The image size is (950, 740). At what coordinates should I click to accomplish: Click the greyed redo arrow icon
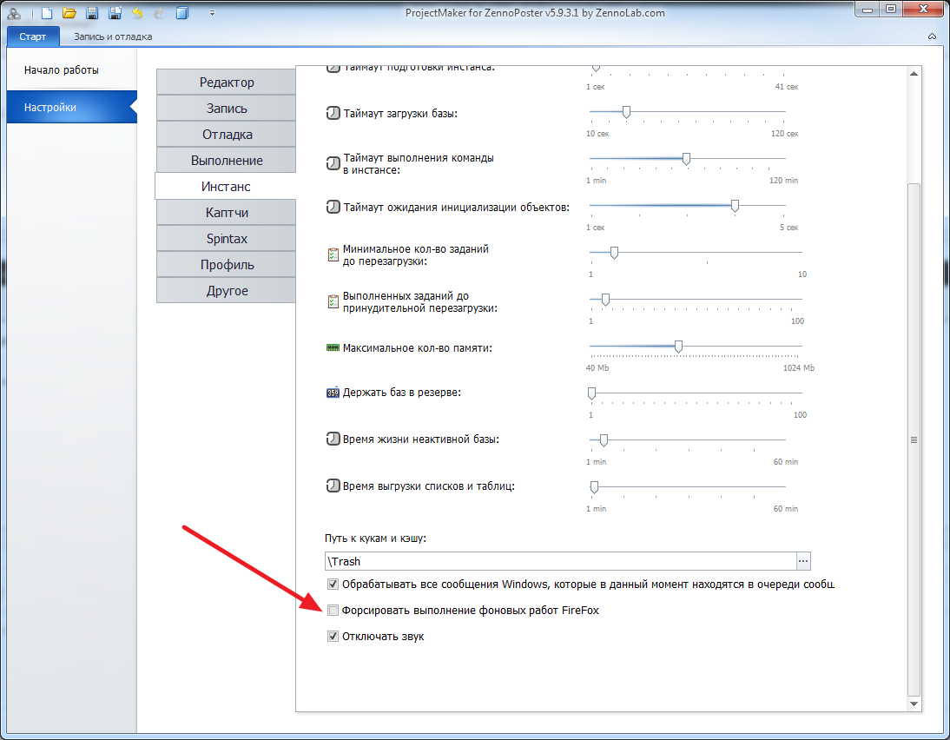click(159, 13)
